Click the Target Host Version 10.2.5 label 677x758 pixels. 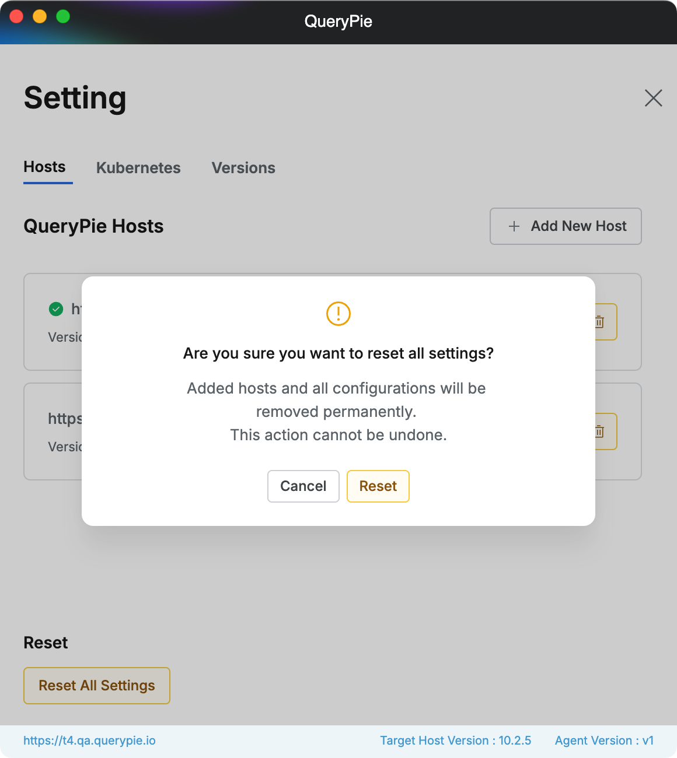[455, 741]
